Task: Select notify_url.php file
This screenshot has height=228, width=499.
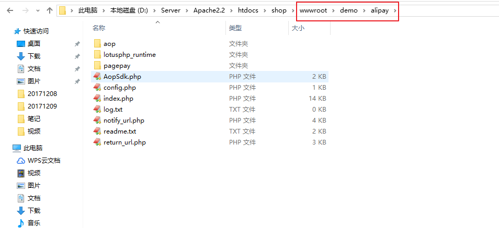Action: coord(123,121)
